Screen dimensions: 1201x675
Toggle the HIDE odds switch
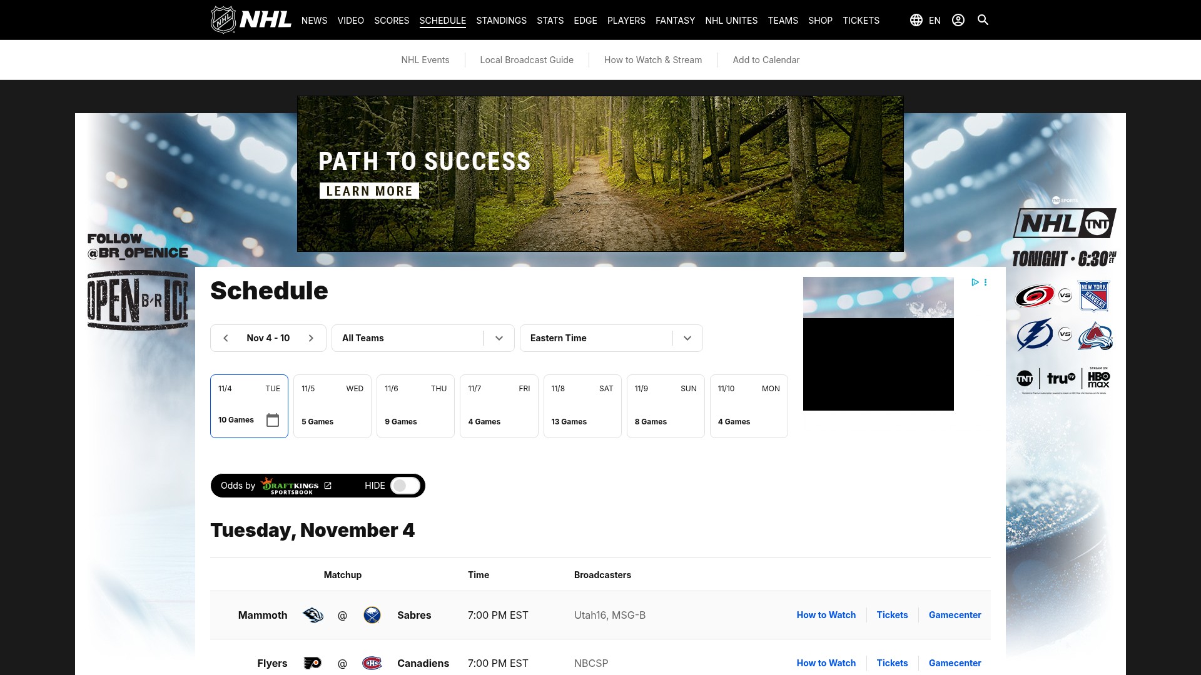[405, 486]
